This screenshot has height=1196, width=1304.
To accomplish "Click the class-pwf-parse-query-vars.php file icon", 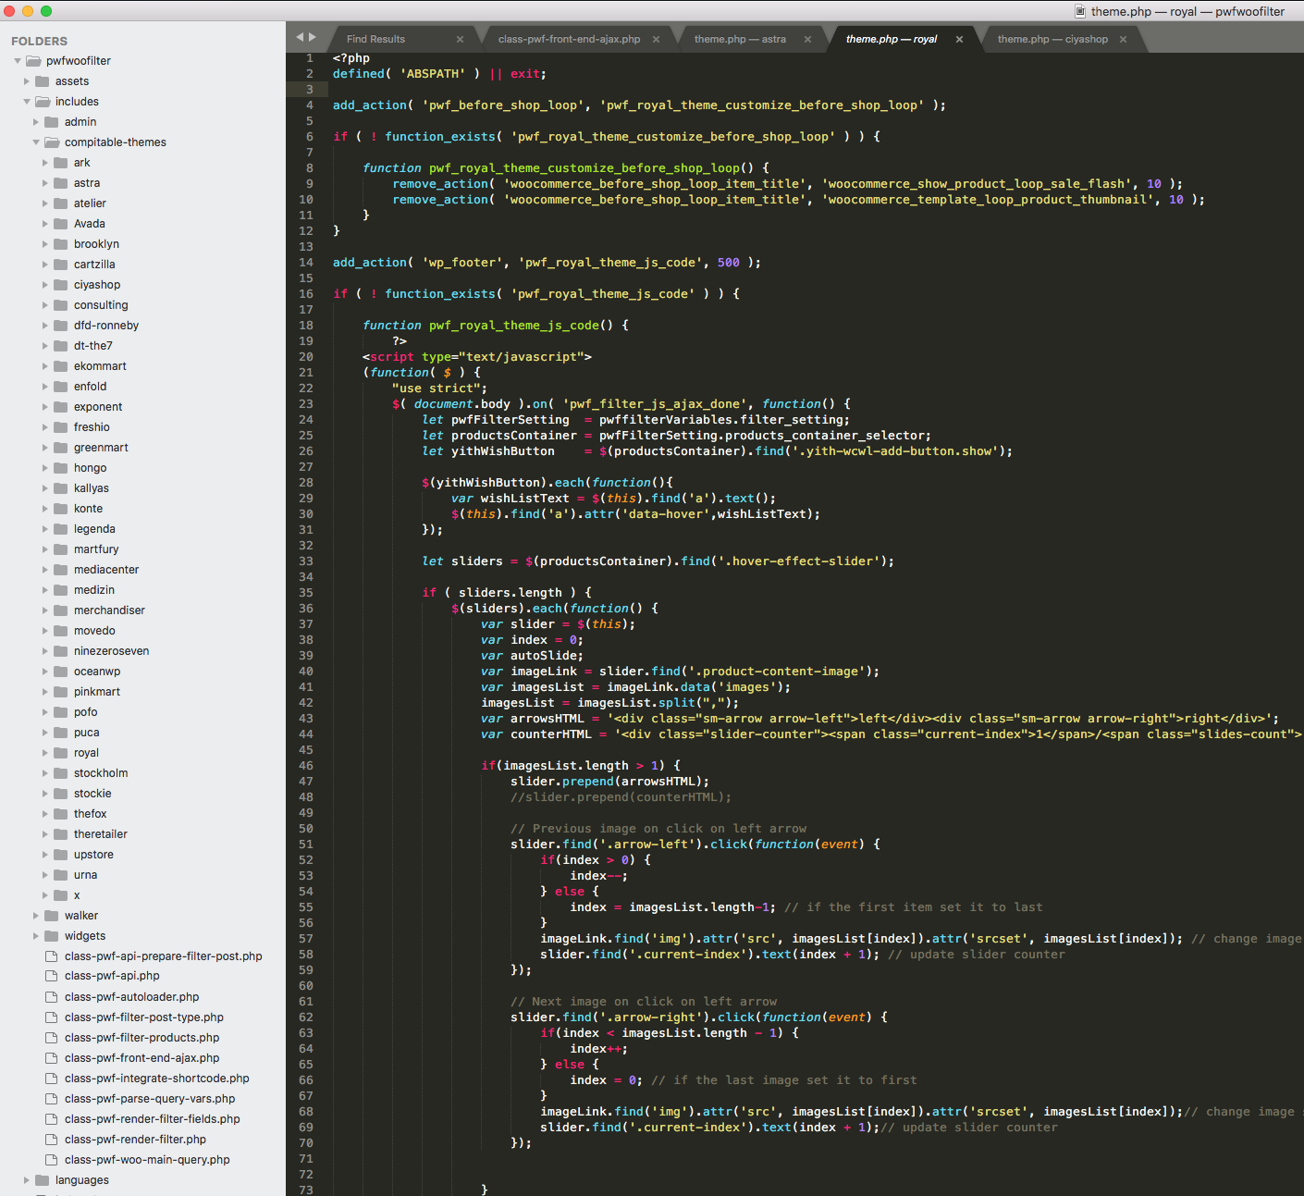I will point(52,1099).
